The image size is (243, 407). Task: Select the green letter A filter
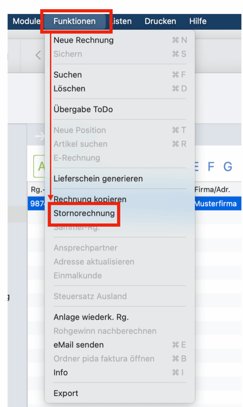pos(40,167)
